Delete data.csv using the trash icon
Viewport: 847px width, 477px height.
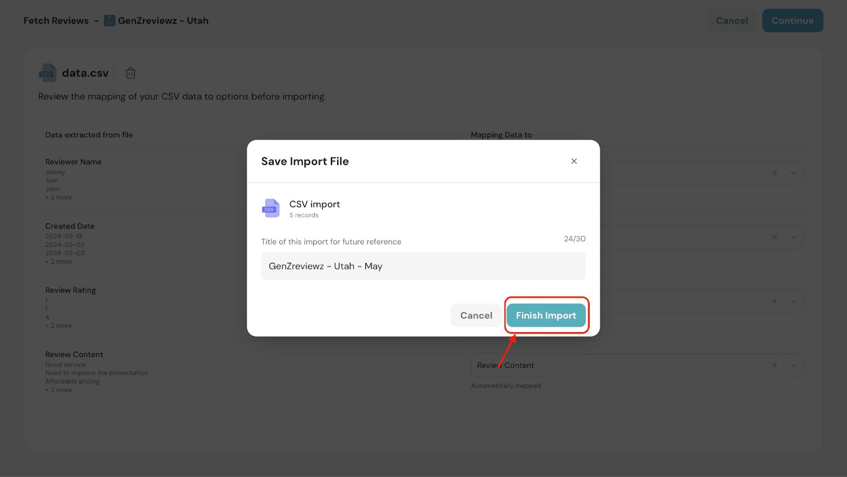131,73
